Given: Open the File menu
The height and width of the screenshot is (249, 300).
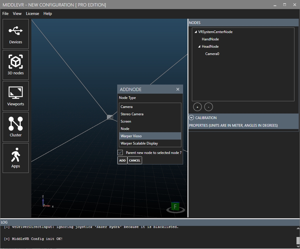Looking at the screenshot, I should (5, 14).
